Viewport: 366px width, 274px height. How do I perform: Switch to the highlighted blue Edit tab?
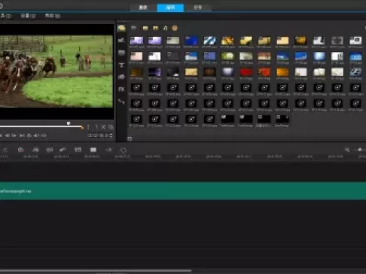[170, 8]
